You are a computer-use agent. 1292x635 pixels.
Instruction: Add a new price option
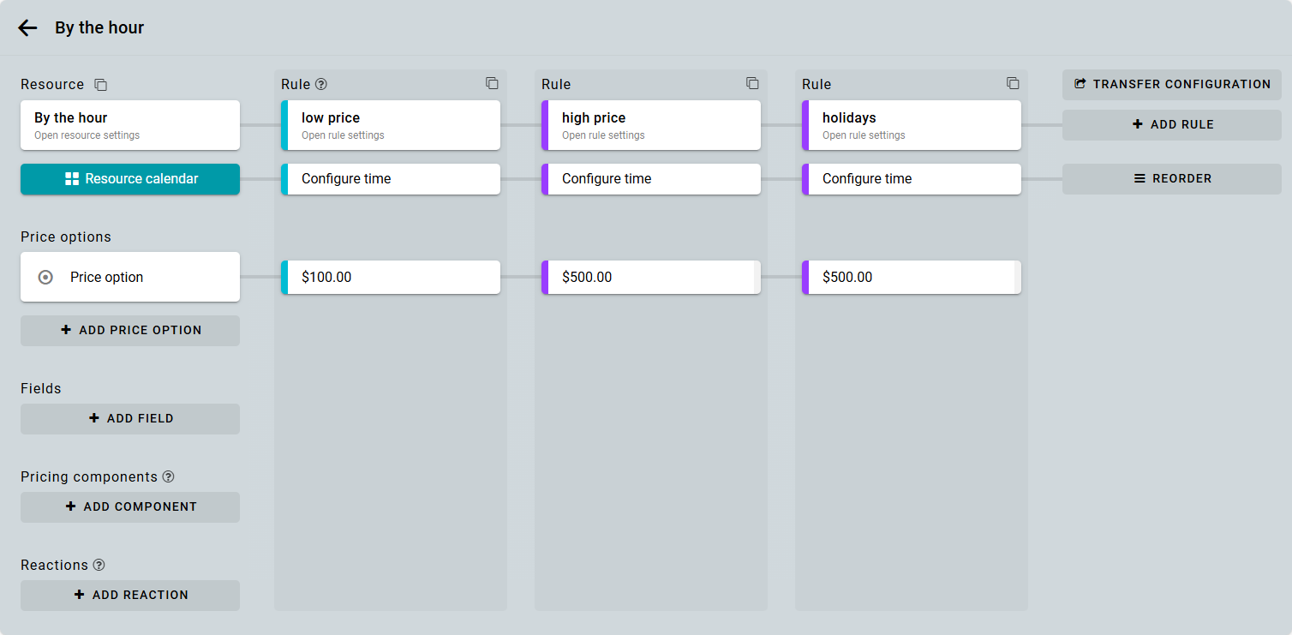pyautogui.click(x=130, y=331)
